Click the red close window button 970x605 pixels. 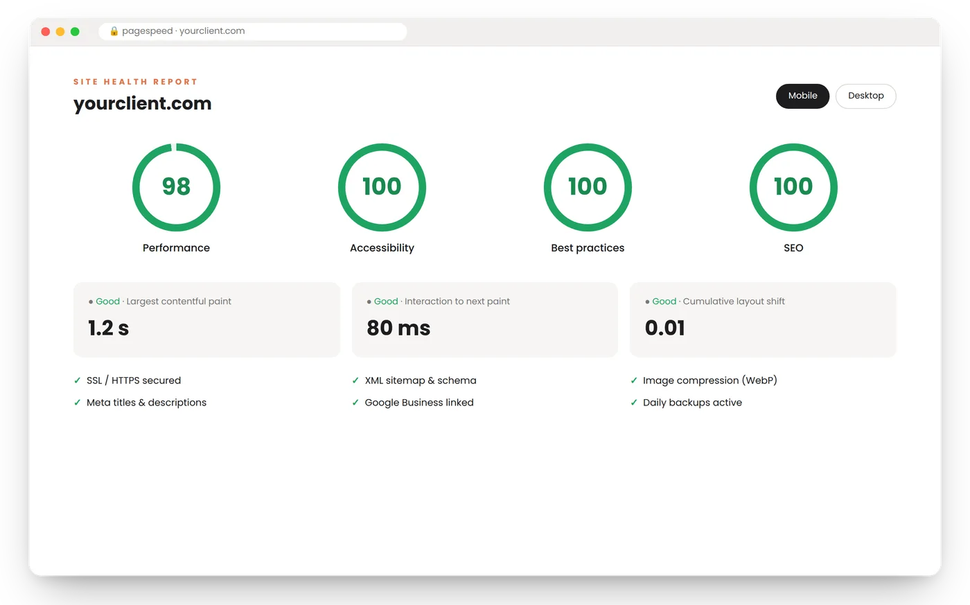point(46,31)
